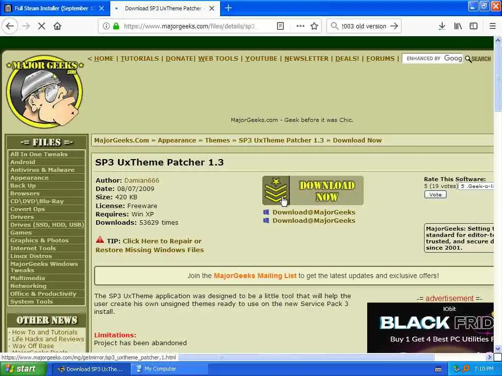Open the WEB TOOLS menu link
The image size is (502, 376).
(218, 59)
